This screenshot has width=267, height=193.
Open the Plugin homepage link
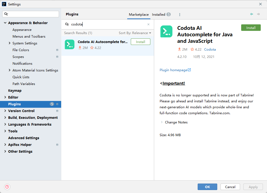(173, 70)
